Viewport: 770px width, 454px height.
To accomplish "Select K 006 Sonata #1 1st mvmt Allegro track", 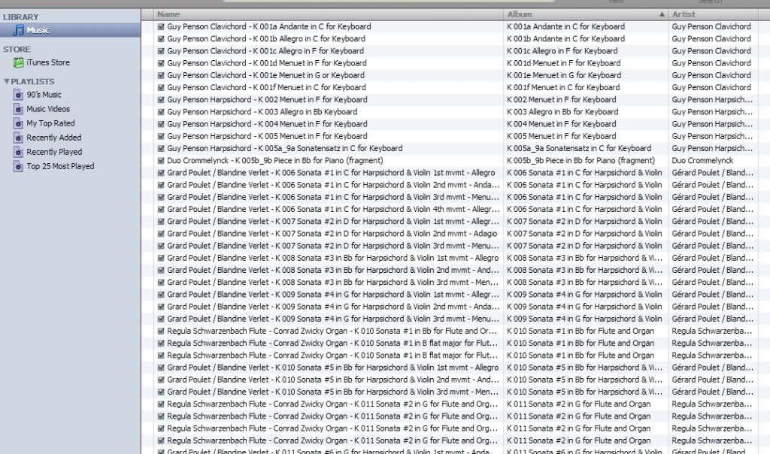I will pyautogui.click(x=331, y=173).
